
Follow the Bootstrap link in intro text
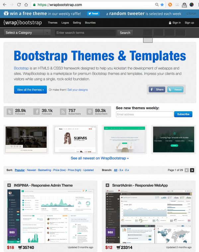[x=21, y=68]
